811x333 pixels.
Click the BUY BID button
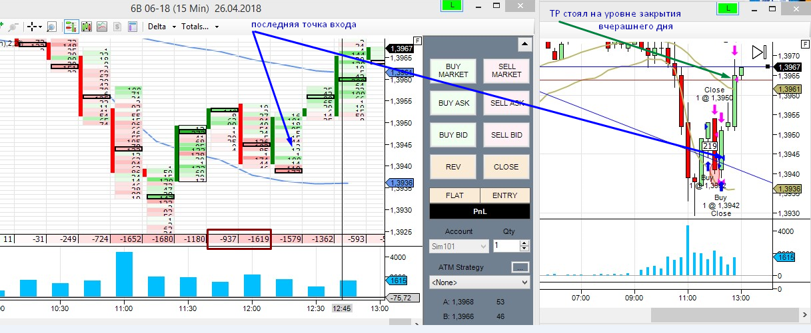pos(453,135)
